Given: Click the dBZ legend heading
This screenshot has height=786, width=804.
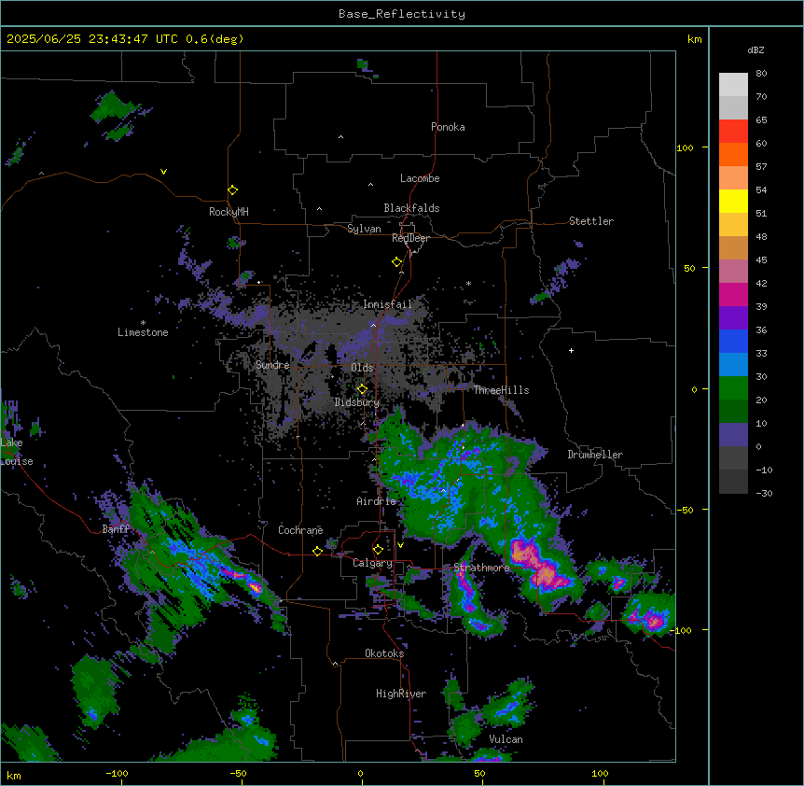Looking at the screenshot, I should tap(755, 49).
